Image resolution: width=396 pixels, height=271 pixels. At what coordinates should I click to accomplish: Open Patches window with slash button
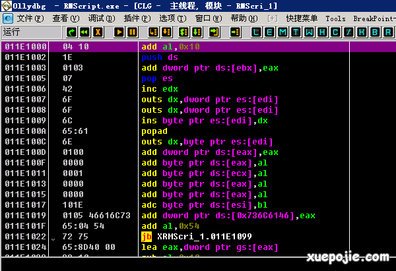[x=348, y=32]
